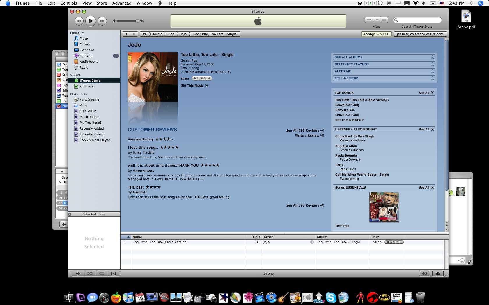Select Music in the Library sidebar
The width and height of the screenshot is (489, 305).
[84, 38]
